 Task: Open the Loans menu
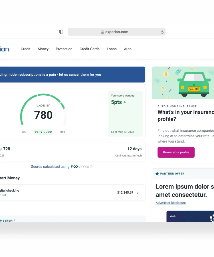point(112,49)
